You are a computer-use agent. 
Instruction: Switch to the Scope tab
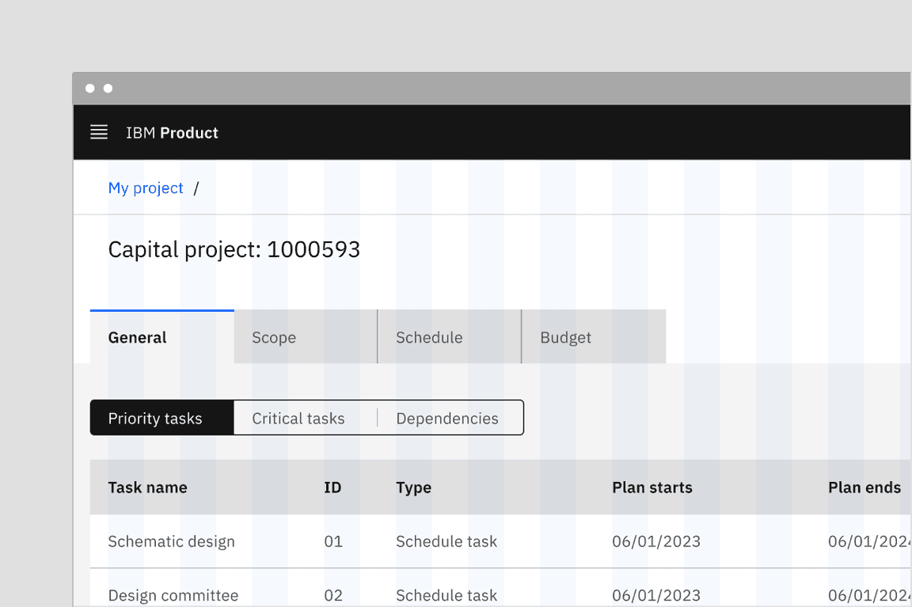[x=306, y=337]
